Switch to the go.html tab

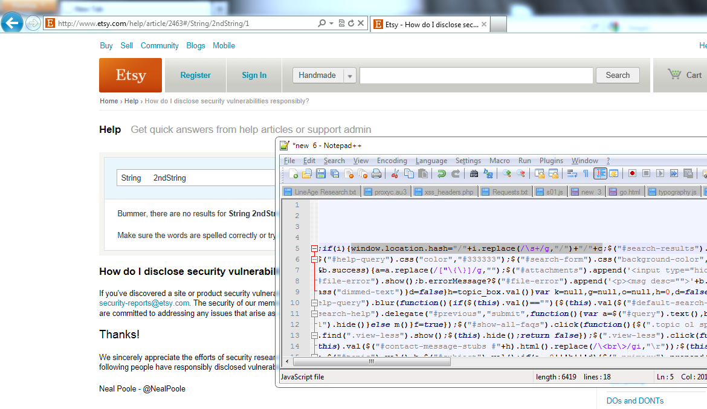pyautogui.click(x=625, y=192)
